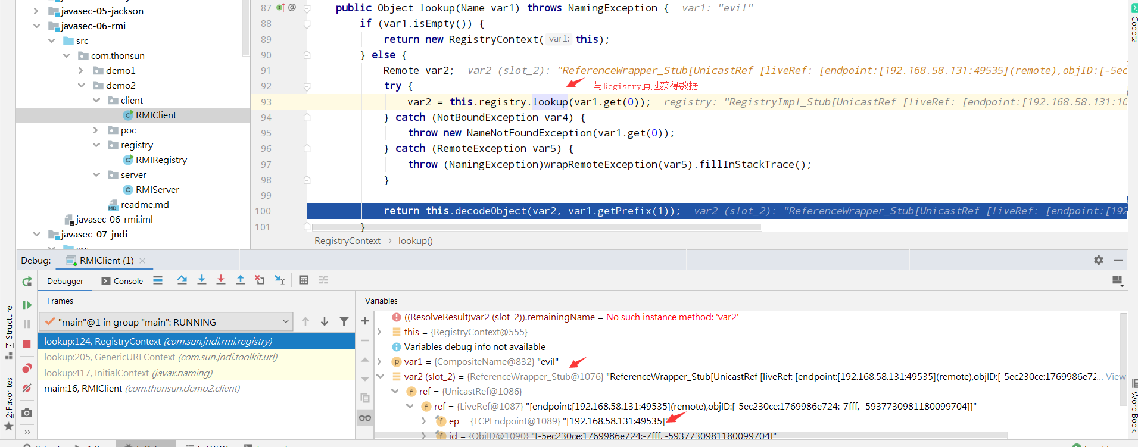The height and width of the screenshot is (447, 1138).
Task: Collapse the UnicastRef ref node
Action: tap(395, 391)
